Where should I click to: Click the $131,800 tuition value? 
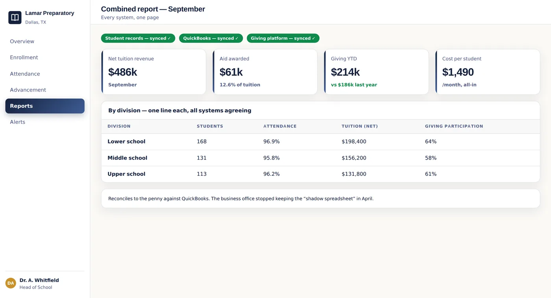point(354,174)
